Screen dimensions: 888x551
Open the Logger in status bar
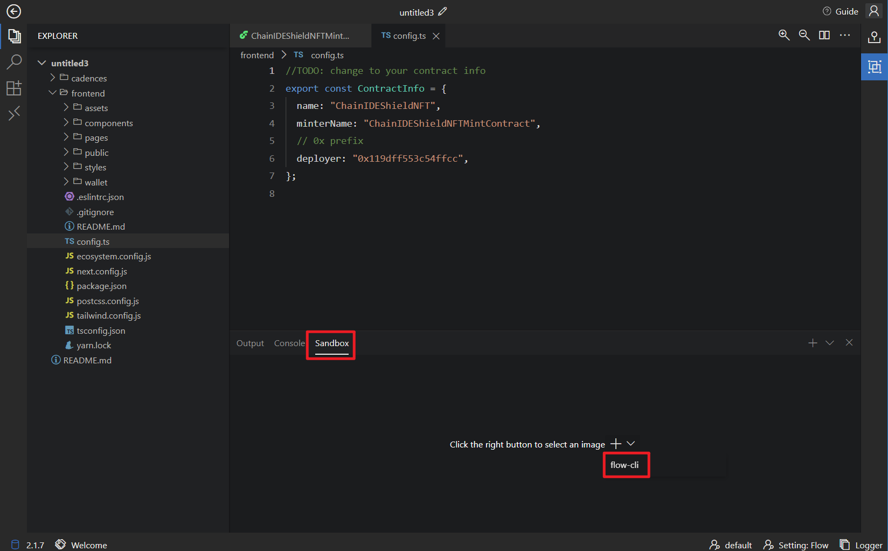pyautogui.click(x=861, y=545)
